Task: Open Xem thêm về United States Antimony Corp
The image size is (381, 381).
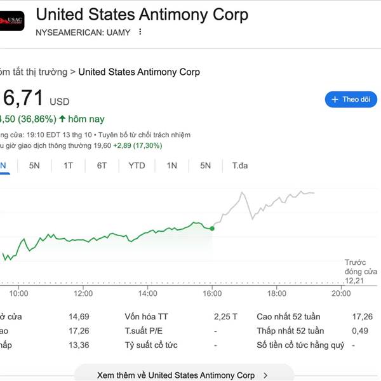Action: 176,375
